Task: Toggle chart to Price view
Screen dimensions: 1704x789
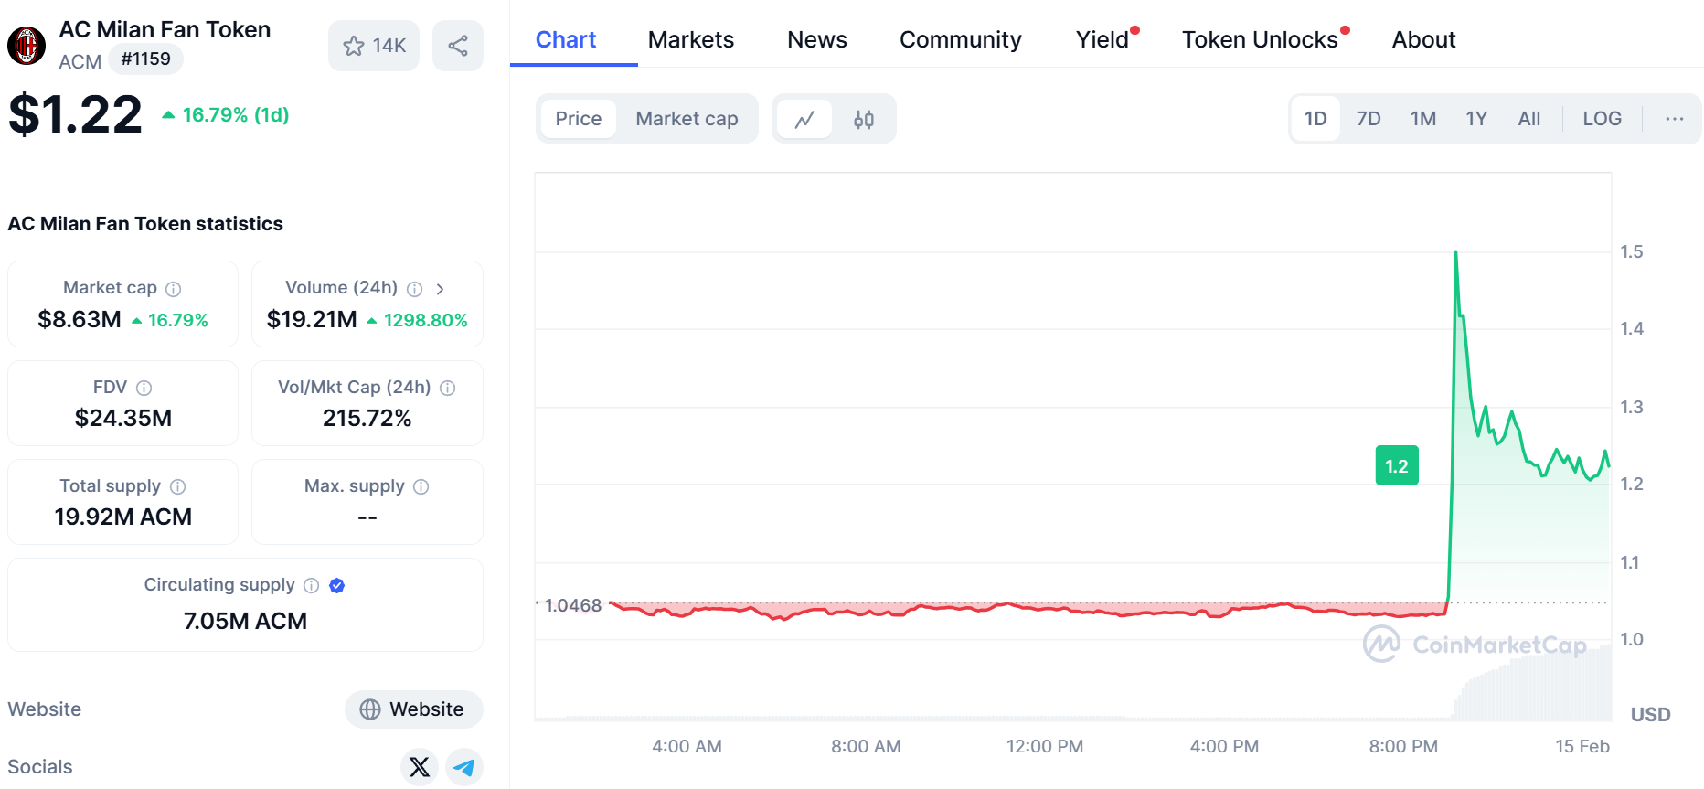Action: point(578,119)
